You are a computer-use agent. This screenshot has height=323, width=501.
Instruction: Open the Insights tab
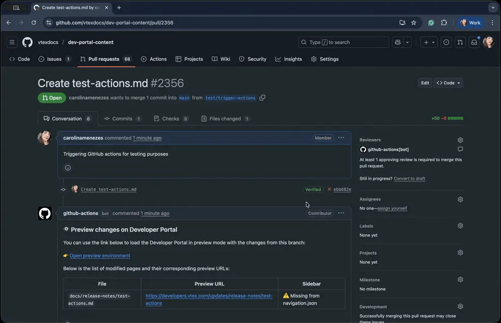(289, 59)
